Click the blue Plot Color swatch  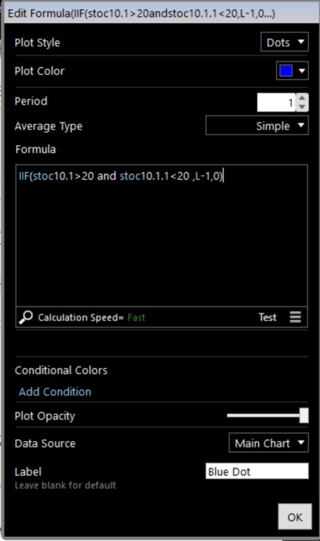pos(286,71)
